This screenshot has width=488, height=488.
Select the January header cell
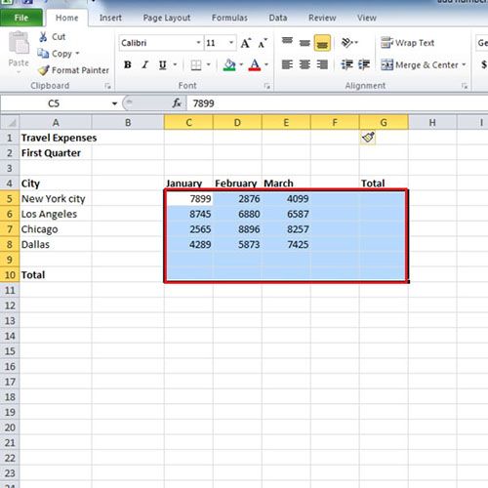pyautogui.click(x=188, y=183)
